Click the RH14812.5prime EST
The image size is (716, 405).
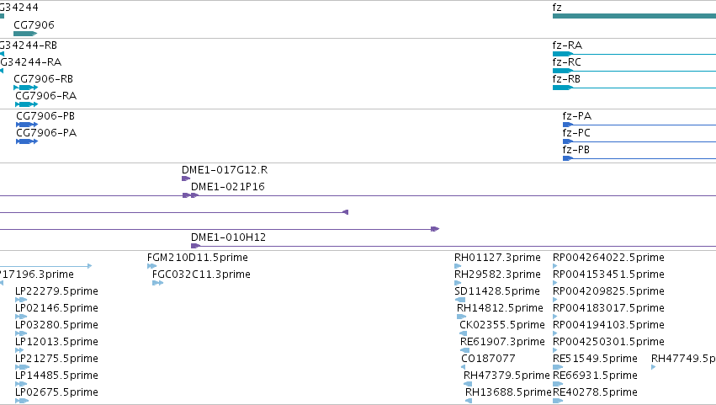click(x=462, y=317)
